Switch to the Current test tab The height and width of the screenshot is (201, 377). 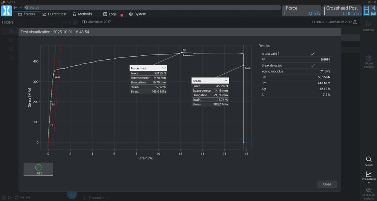54,14
